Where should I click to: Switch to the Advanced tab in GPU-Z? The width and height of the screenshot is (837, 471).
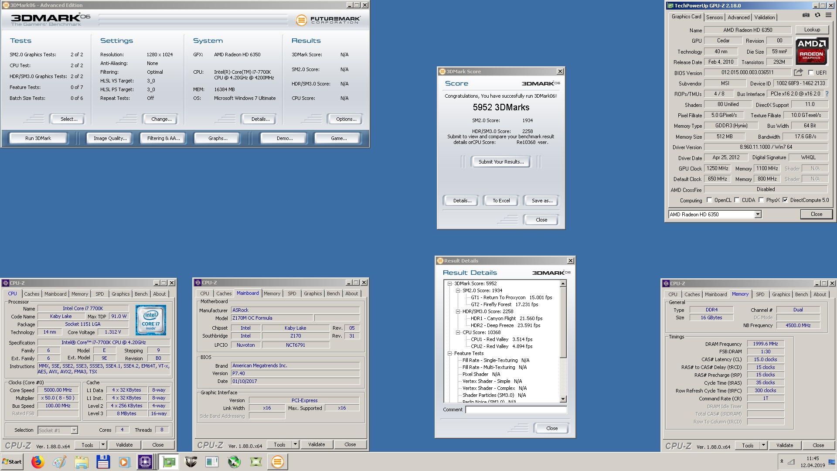(738, 17)
